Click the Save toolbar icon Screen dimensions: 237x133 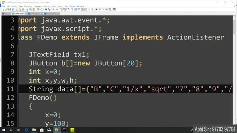click(x=10, y=10)
